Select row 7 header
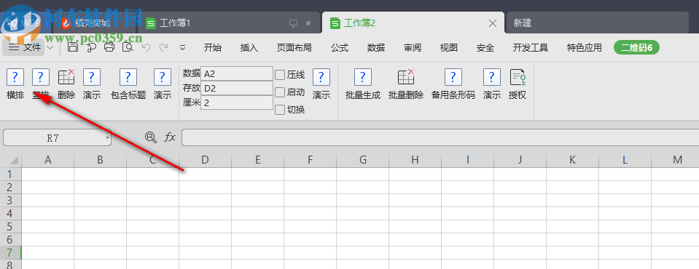The height and width of the screenshot is (269, 699). pyautogui.click(x=11, y=252)
